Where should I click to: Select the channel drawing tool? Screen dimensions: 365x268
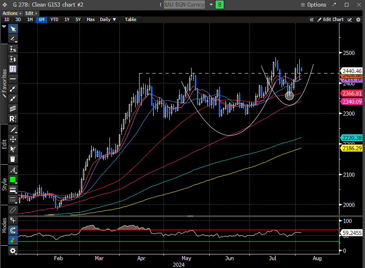(13, 108)
